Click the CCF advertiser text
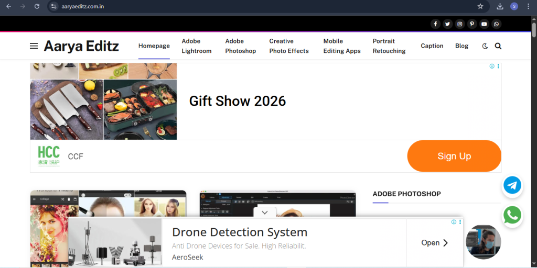The image size is (537, 268). pyautogui.click(x=76, y=157)
